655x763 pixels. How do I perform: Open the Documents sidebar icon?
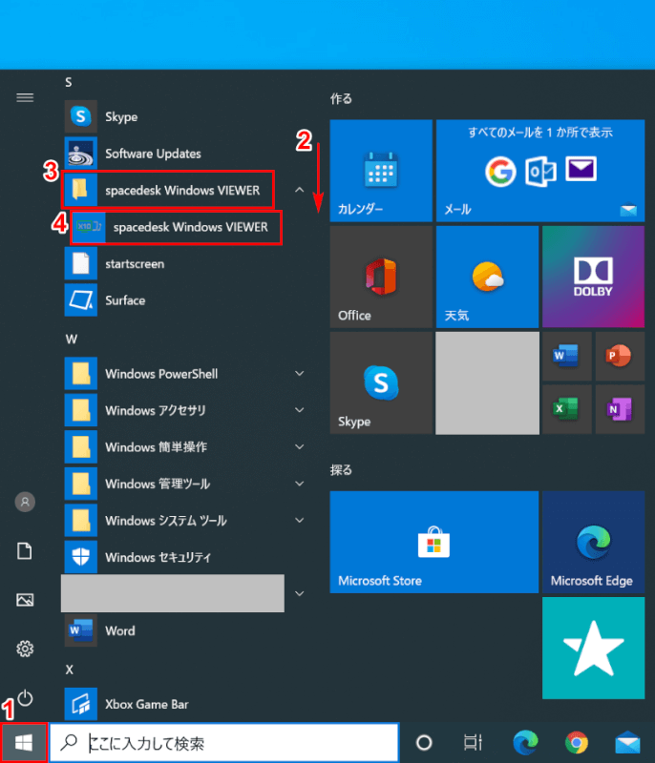point(25,551)
